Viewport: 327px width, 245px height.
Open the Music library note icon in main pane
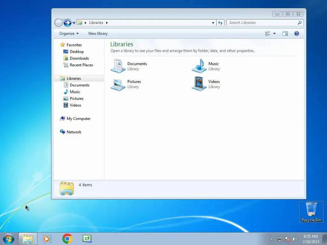pos(199,66)
